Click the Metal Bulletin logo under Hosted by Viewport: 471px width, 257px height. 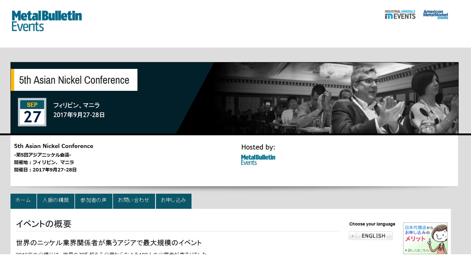(x=258, y=160)
